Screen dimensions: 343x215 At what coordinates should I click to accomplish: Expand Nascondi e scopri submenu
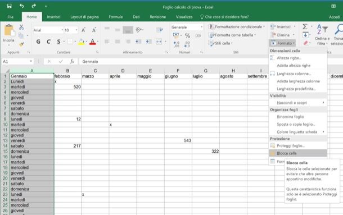pos(298,103)
